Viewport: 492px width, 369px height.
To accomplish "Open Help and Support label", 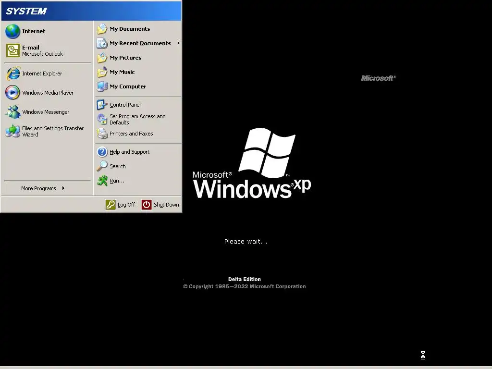I will click(129, 152).
